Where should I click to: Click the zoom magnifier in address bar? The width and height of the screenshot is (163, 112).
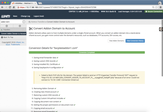click(x=153, y=7)
